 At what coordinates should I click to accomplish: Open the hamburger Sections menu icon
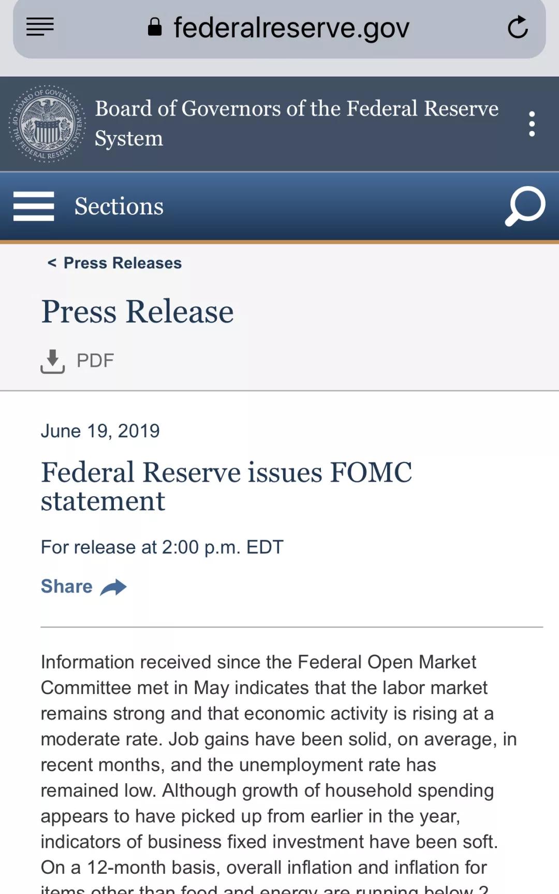tap(34, 206)
